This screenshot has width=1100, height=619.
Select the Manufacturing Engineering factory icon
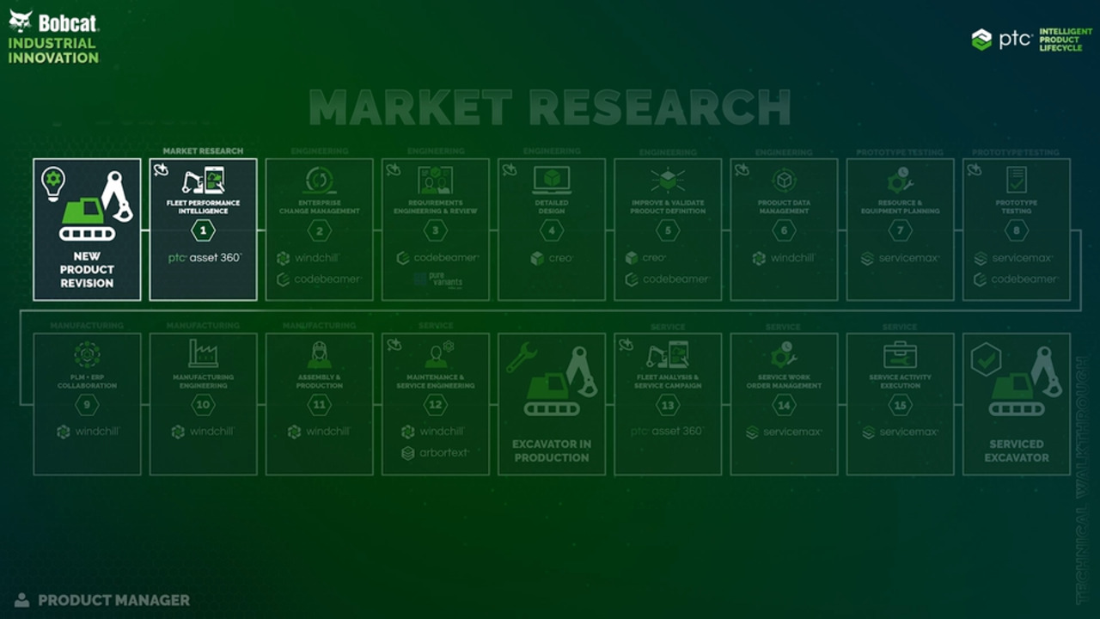(203, 353)
